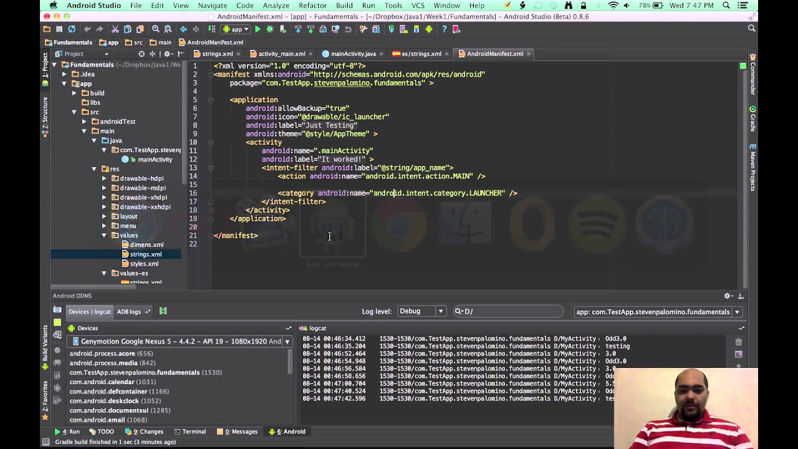Image resolution: width=798 pixels, height=449 pixels.
Task: Click the Make Project icon
Action: point(212,29)
